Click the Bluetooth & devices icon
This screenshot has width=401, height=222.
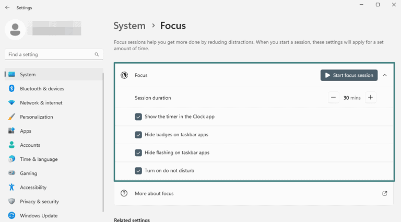point(11,89)
